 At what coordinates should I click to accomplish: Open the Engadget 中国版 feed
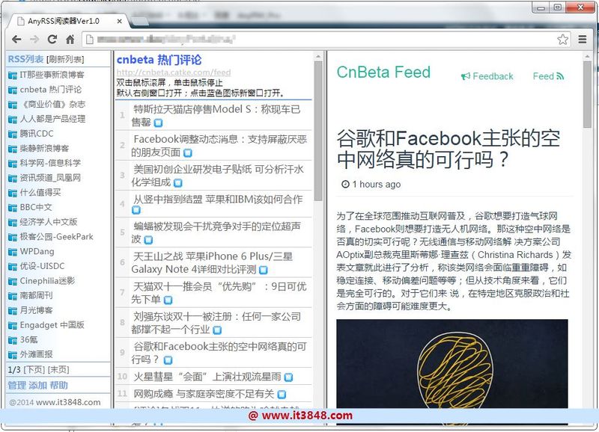[52, 325]
